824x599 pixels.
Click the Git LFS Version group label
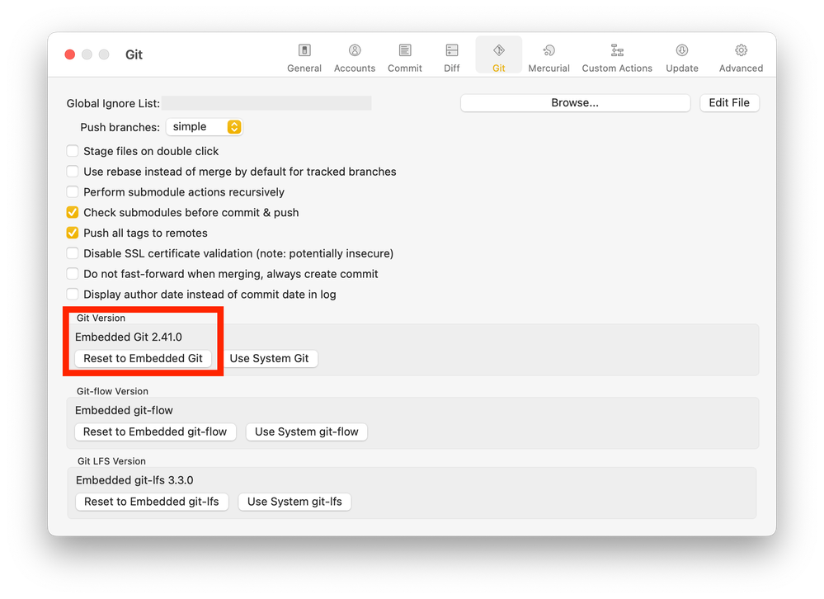click(111, 461)
